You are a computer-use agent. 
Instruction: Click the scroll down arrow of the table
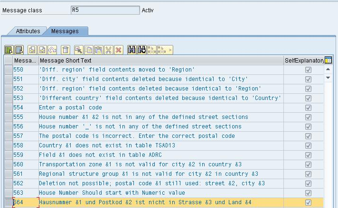tap(328, 78)
